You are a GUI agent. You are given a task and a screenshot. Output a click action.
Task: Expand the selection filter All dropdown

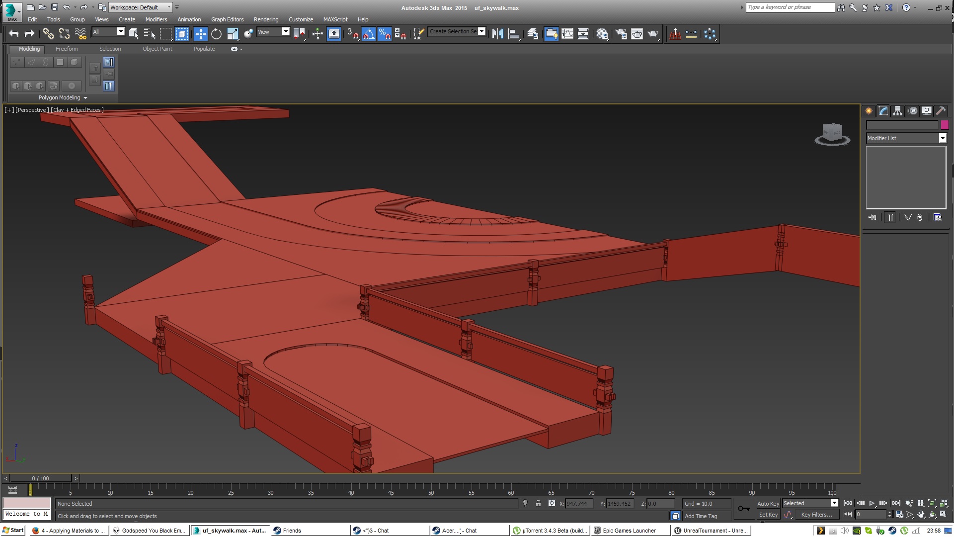[x=121, y=31]
